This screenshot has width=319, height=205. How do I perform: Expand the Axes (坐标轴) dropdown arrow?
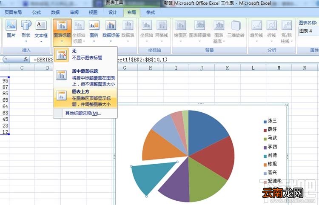click(x=146, y=41)
